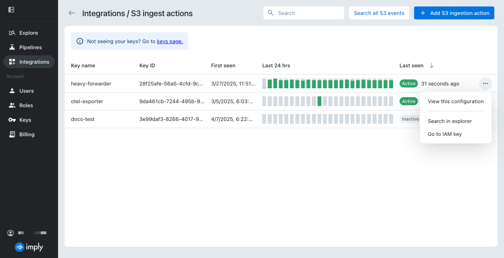Image resolution: width=504 pixels, height=258 pixels.
Task: Click the 31 seconds ago text
Action: pos(440,83)
